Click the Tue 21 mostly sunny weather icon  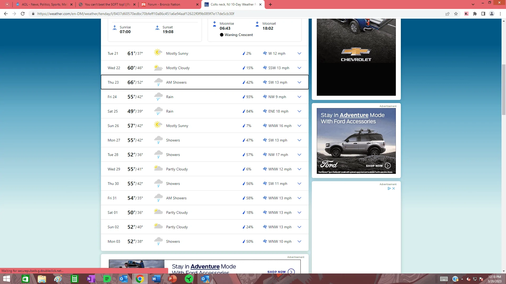[x=158, y=53]
